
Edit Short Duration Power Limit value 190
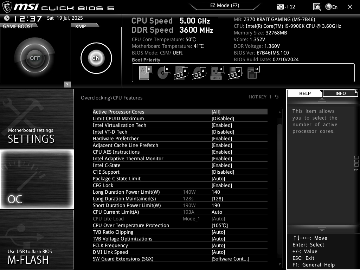pos(180,205)
